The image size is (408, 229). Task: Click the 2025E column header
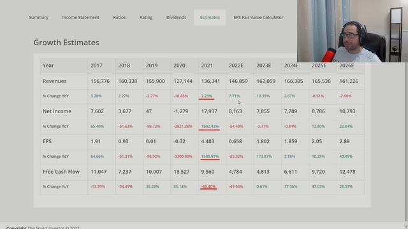[x=319, y=66]
